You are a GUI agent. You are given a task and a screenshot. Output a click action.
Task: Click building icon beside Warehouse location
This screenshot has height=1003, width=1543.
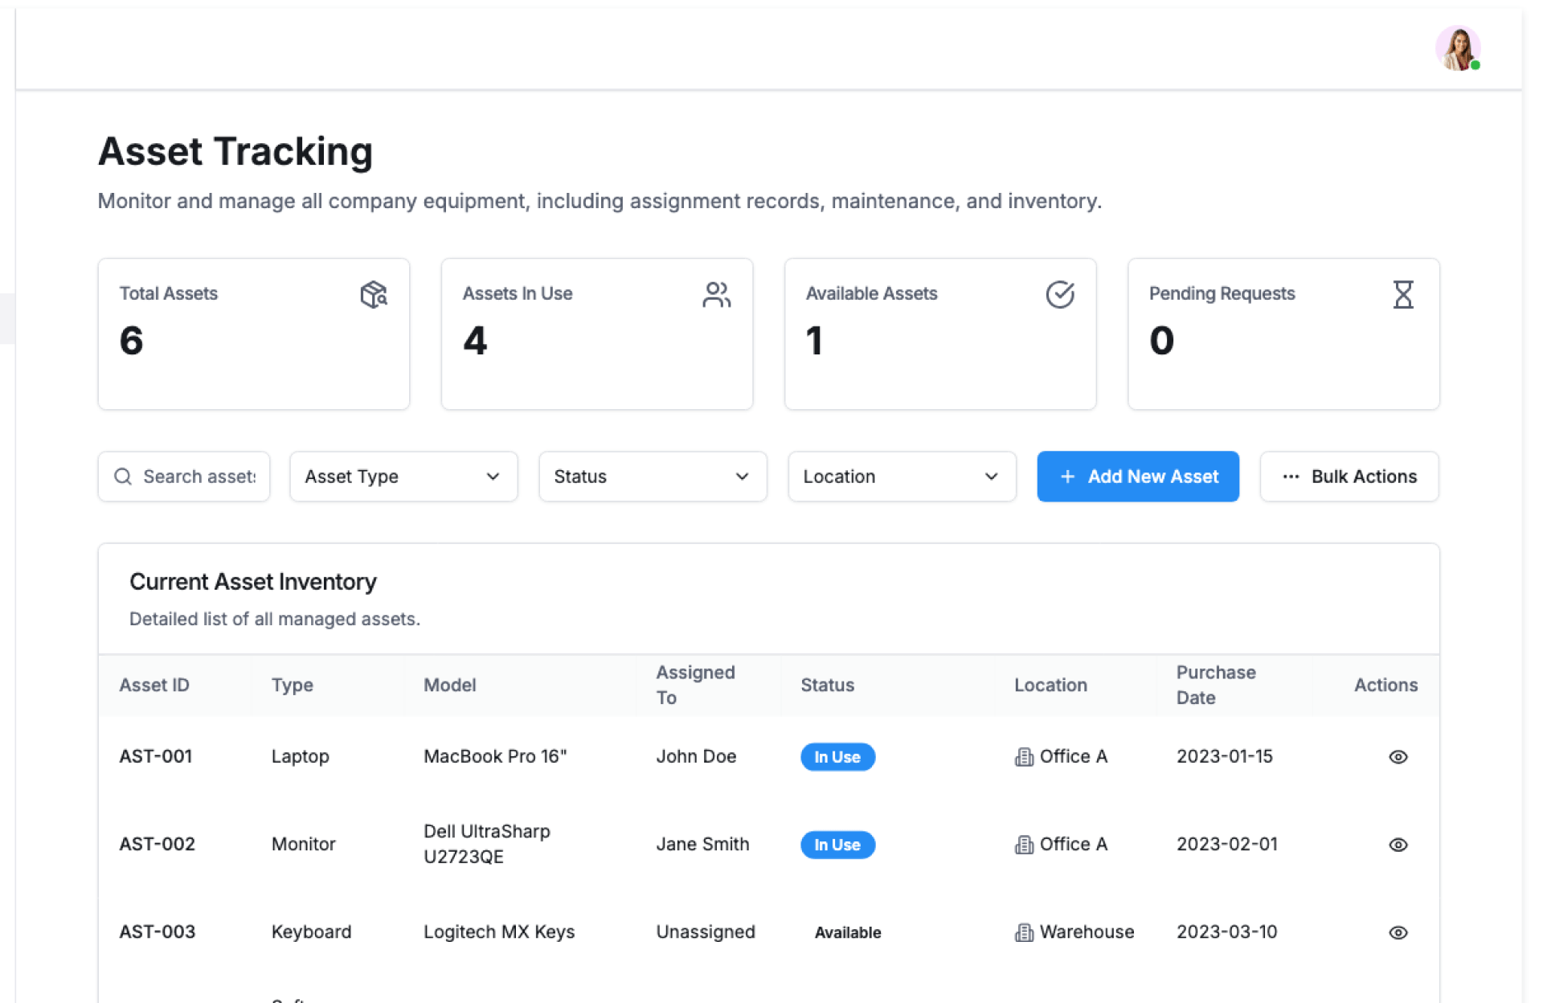point(1024,932)
